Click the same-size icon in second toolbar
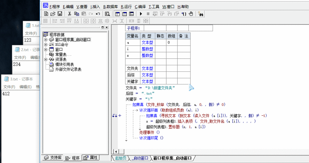Screen dimensions: 309x163 (x=146, y=21)
